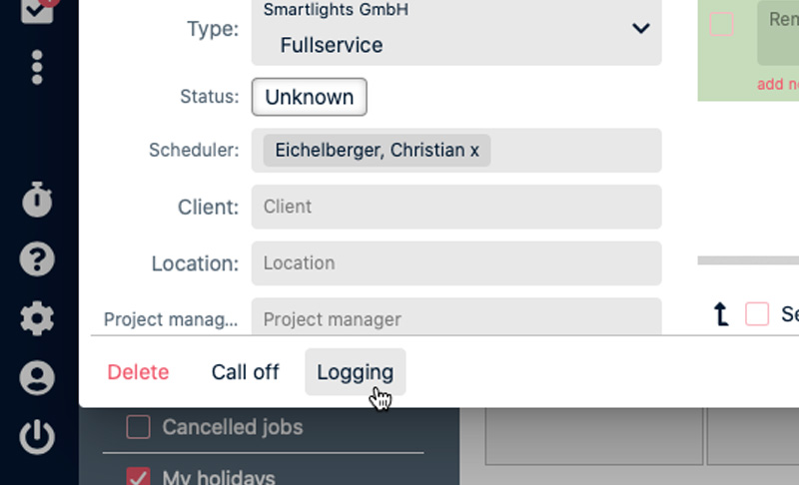Screen dimensions: 799x485
Task: Focus the Location input field
Action: pyautogui.click(x=455, y=263)
